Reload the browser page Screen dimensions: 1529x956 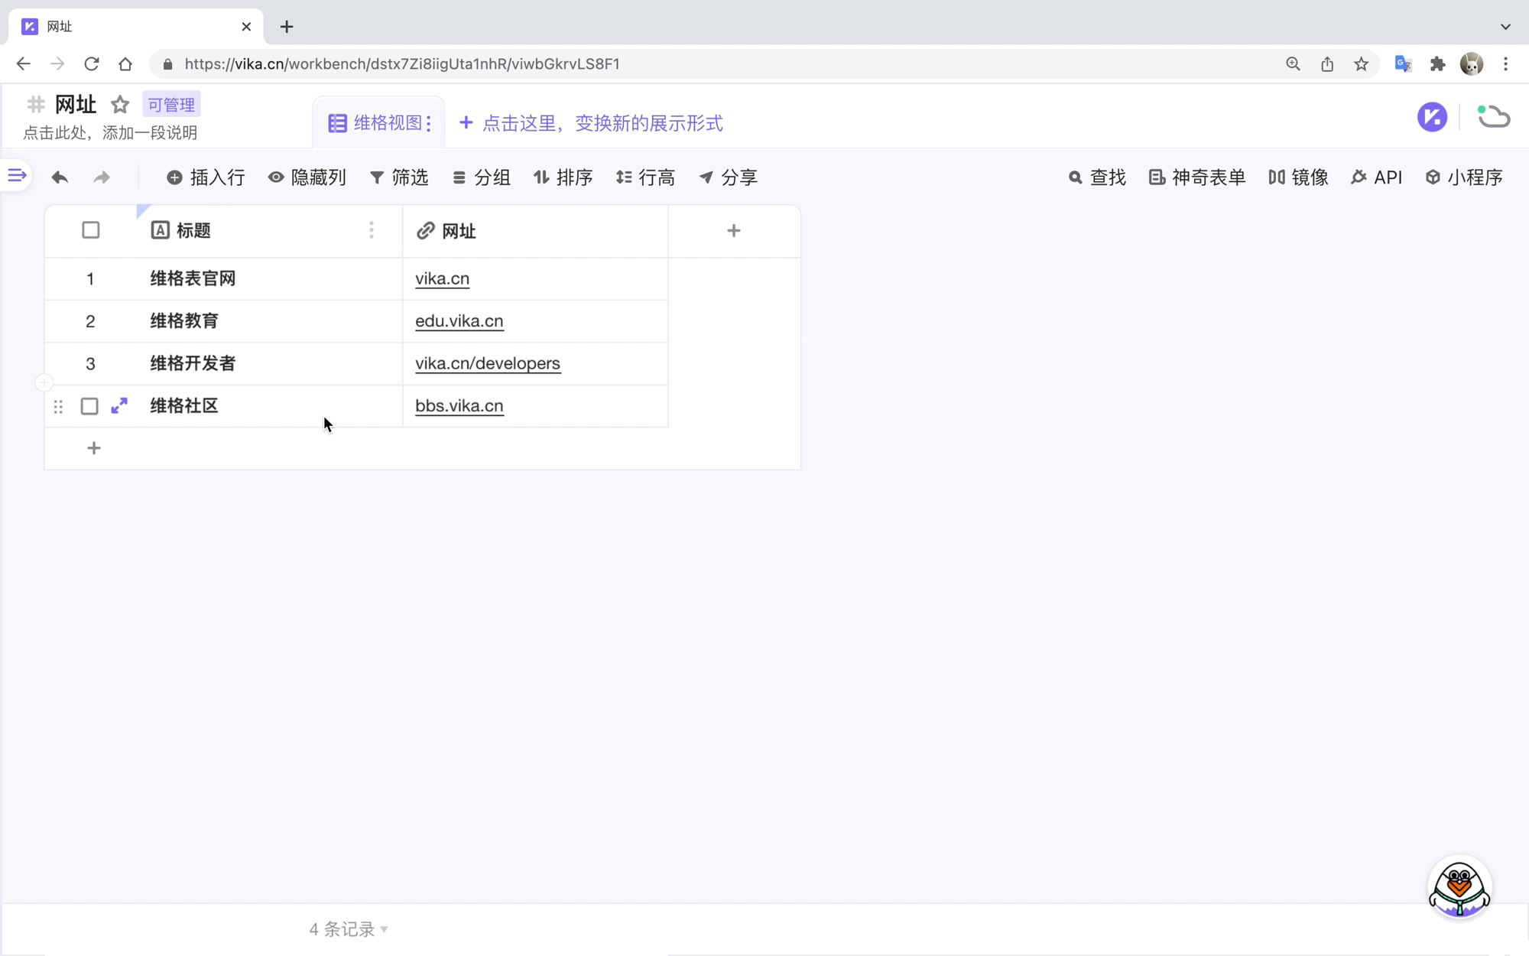pos(92,64)
